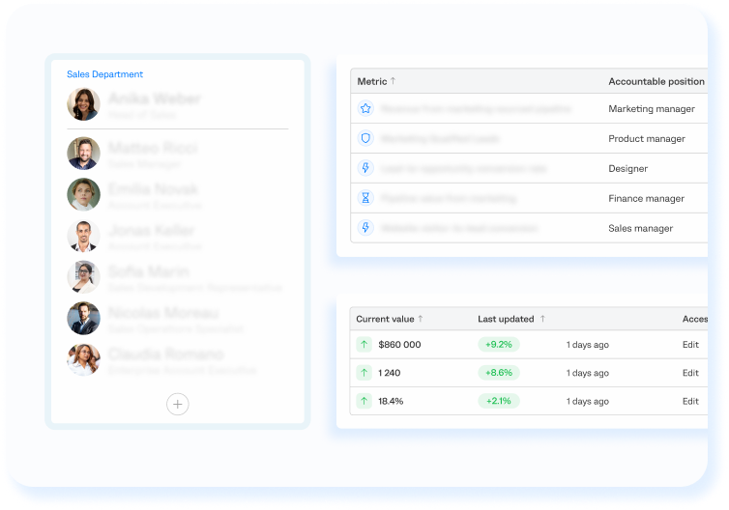This screenshot has height=510, width=729.
Task: Select the Marketing manager cell
Action: pyautogui.click(x=652, y=109)
